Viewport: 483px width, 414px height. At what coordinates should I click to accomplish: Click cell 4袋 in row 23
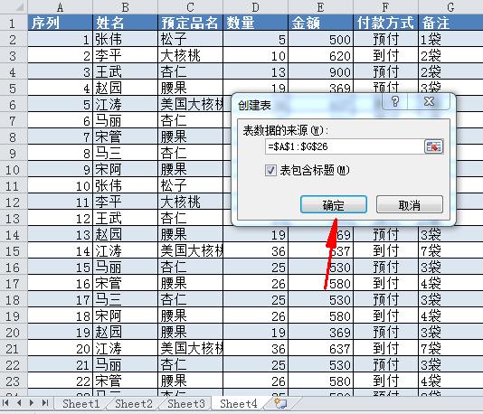pyautogui.click(x=450, y=381)
